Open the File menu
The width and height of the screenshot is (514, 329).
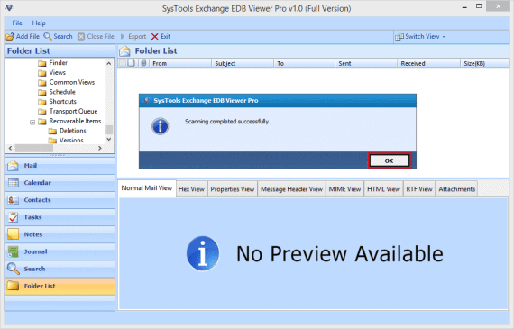(x=17, y=23)
